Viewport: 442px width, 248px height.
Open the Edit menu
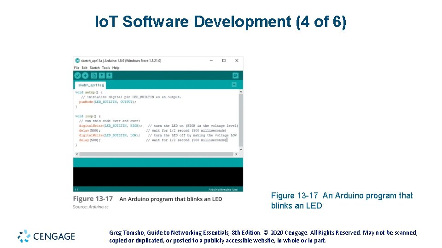click(85, 68)
